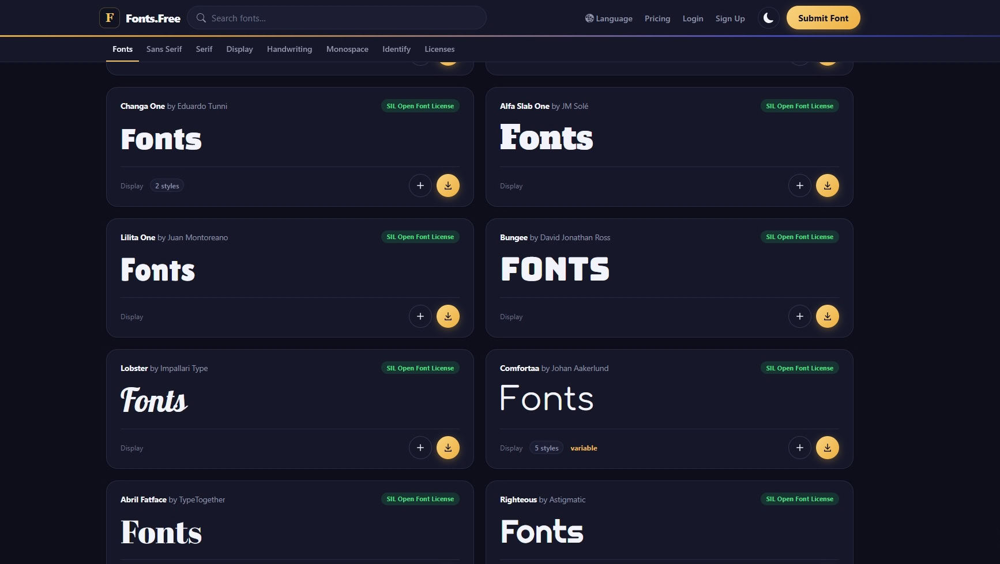Click the Comfortaa 5 styles pill

[546, 448]
